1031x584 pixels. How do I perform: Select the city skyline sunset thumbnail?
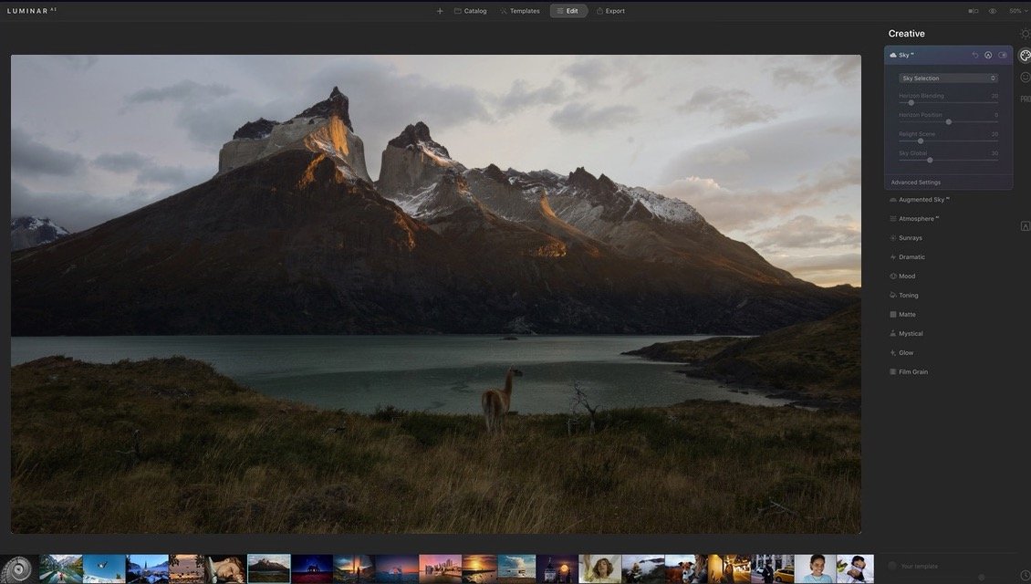coord(440,568)
